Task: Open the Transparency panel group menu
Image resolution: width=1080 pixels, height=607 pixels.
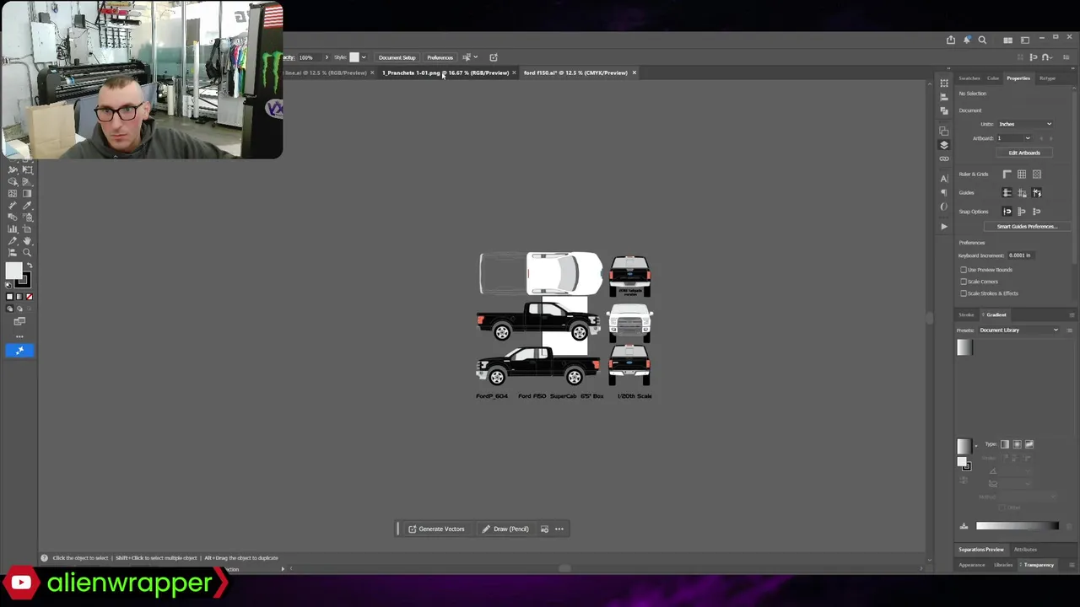Action: (x=1072, y=565)
